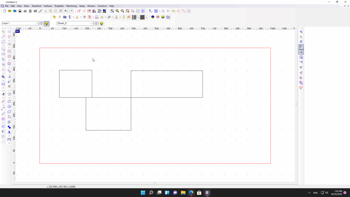This screenshot has height=197, width=350.
Task: Click the Save disk icon
Action: [20, 11]
